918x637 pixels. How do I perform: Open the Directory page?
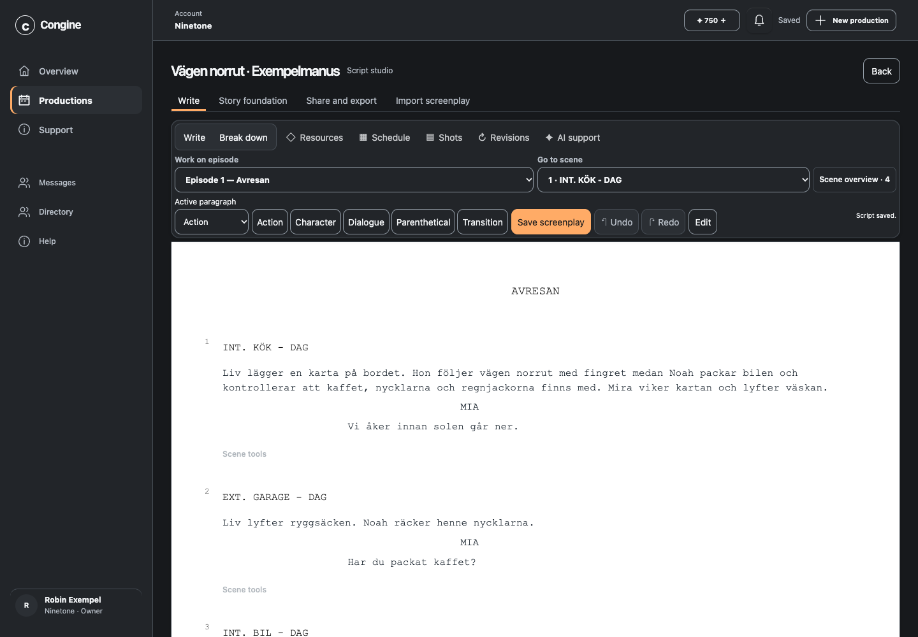click(x=76, y=212)
